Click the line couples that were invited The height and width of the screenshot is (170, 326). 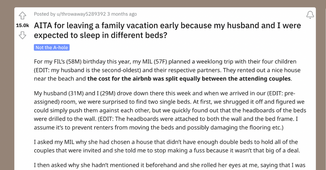pos(167,150)
